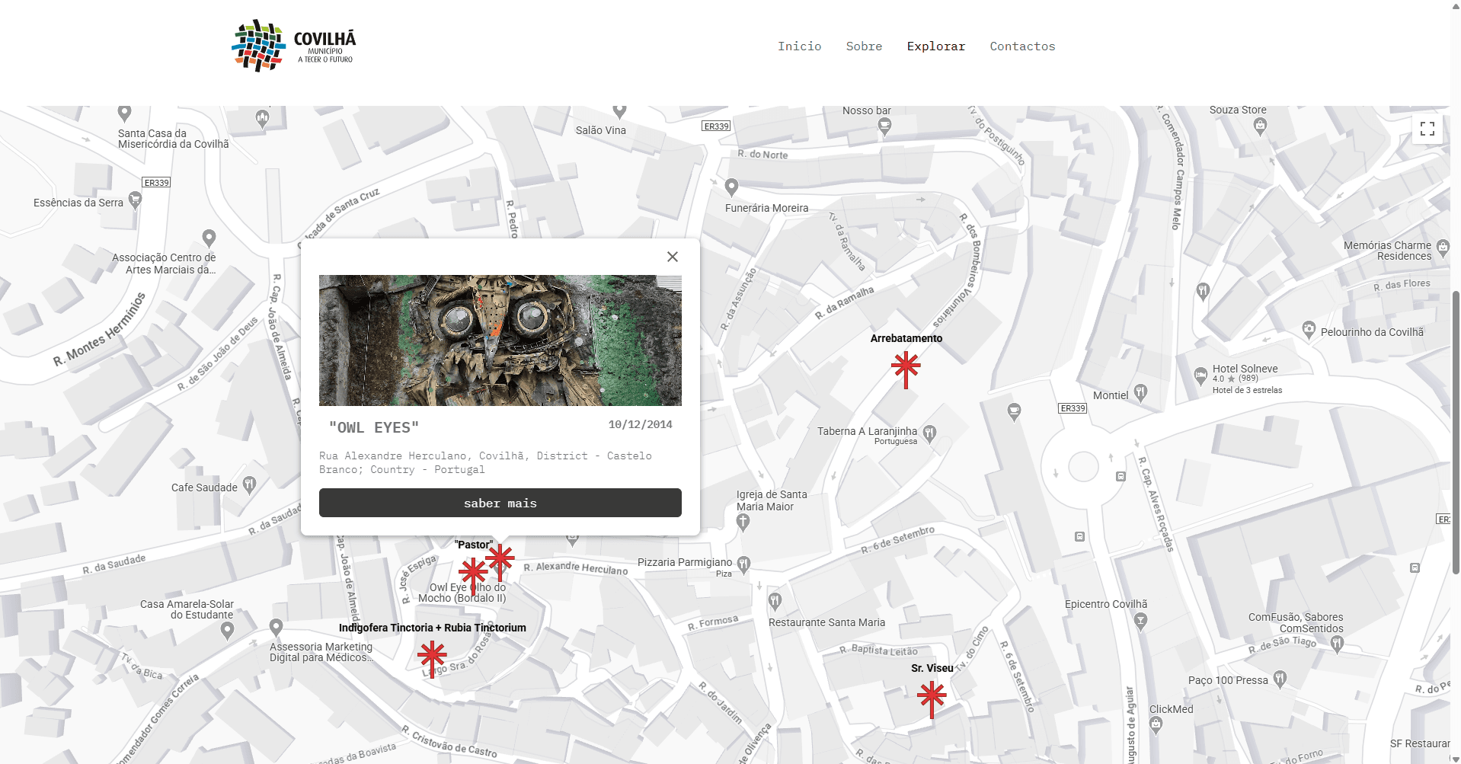Click the Paço 100 Pressa restaurant icon

click(x=1280, y=678)
